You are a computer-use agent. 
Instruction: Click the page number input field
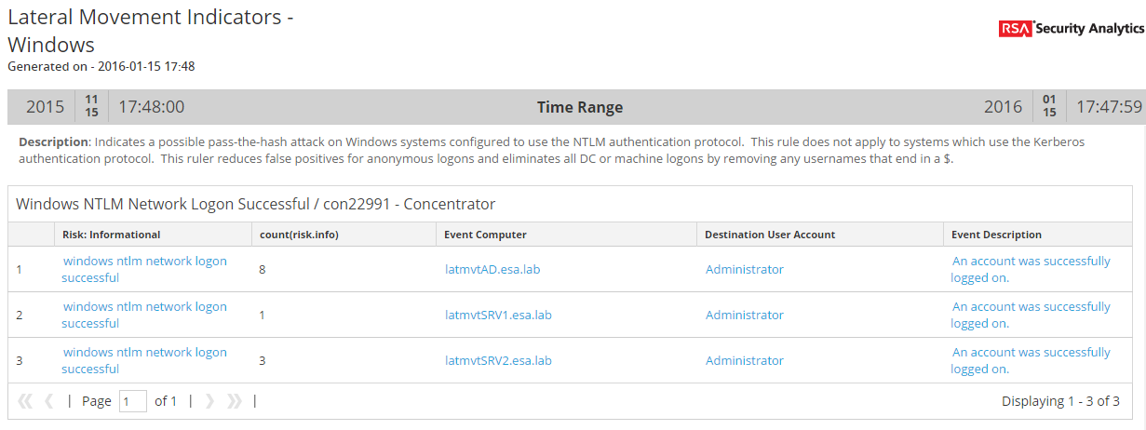click(x=133, y=401)
